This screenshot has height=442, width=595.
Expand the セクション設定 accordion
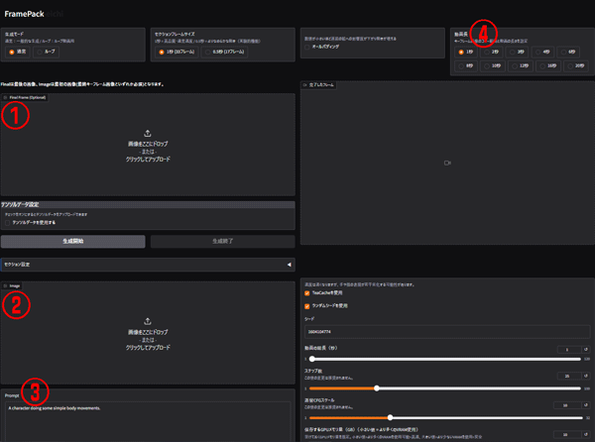coord(148,265)
